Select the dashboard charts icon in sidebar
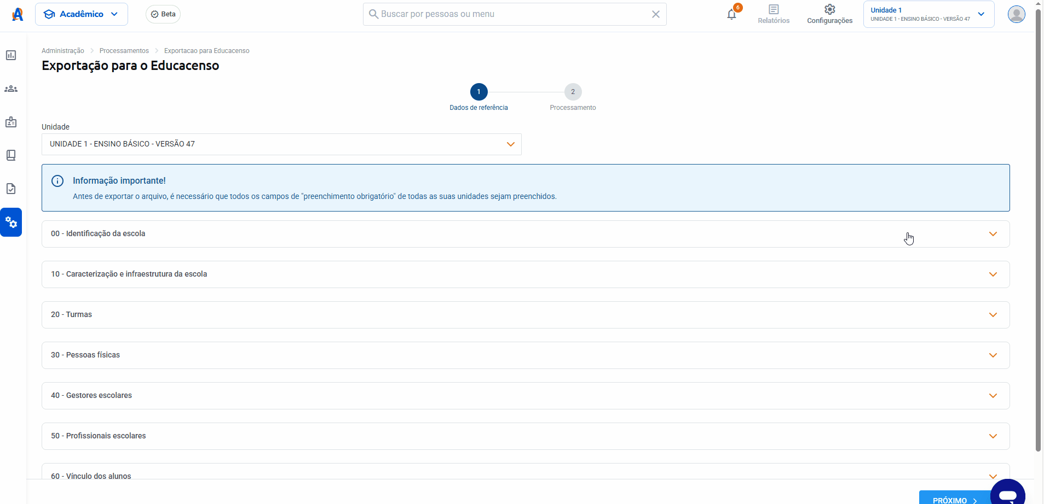The image size is (1044, 504). 11,55
